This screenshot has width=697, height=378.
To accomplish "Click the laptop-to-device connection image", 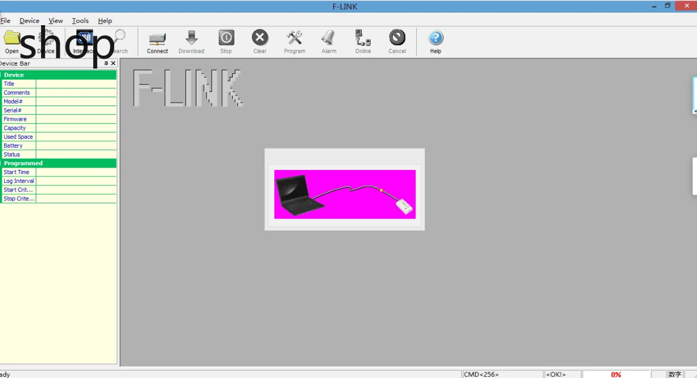I will (345, 194).
